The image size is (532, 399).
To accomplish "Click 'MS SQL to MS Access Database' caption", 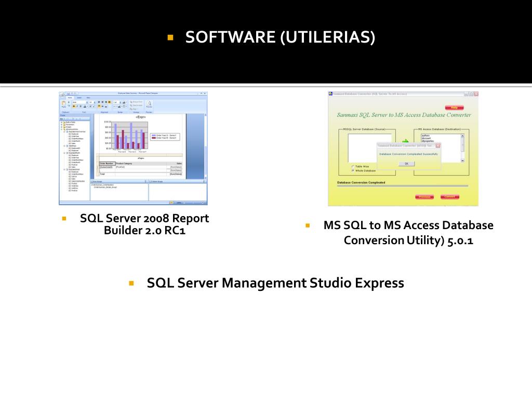I will [408, 225].
